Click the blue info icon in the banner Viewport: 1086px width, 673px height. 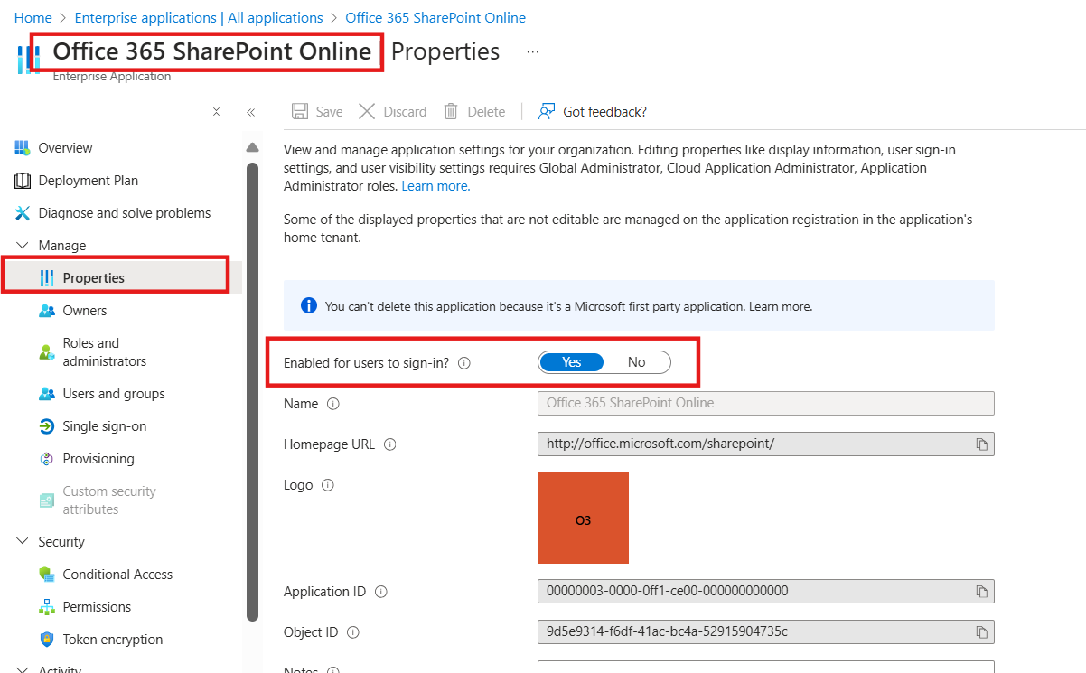coord(309,305)
